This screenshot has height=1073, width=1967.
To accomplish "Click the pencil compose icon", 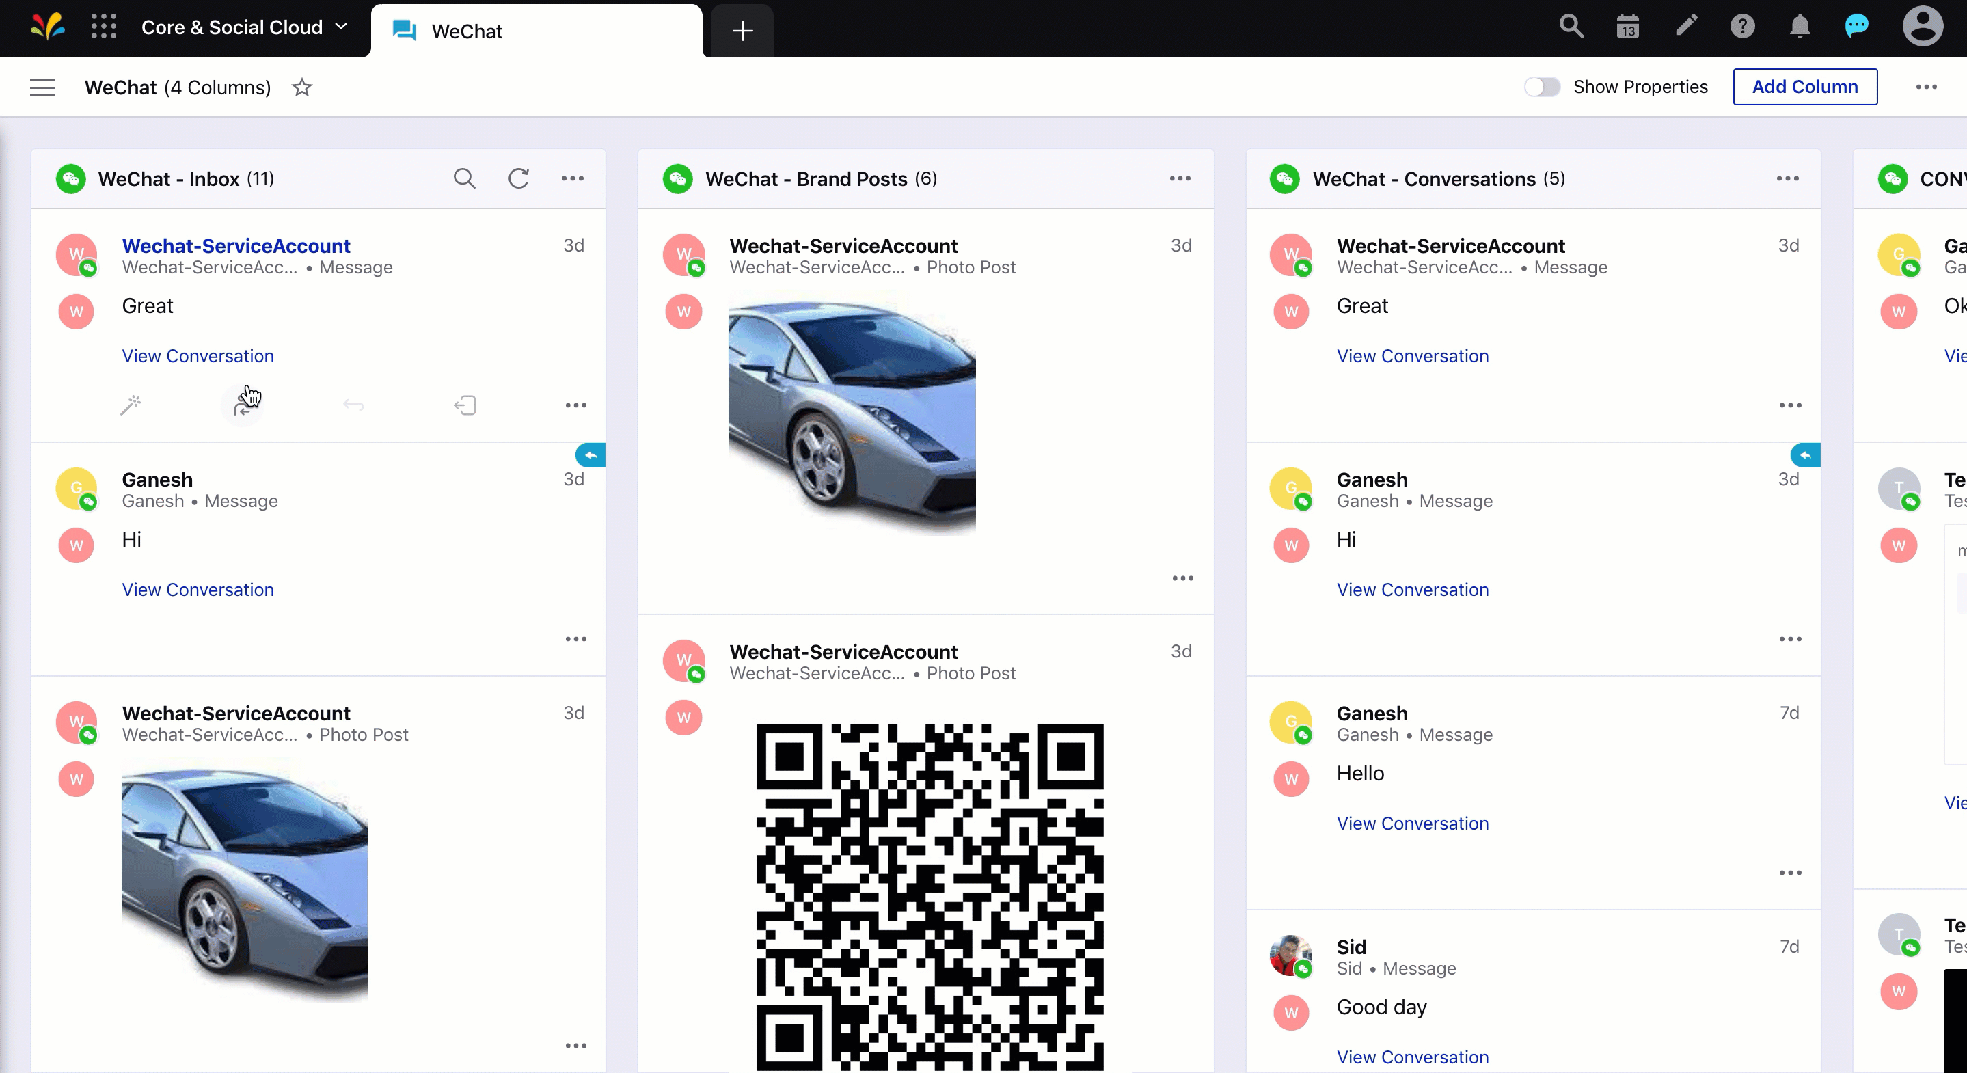I will 1685,27.
